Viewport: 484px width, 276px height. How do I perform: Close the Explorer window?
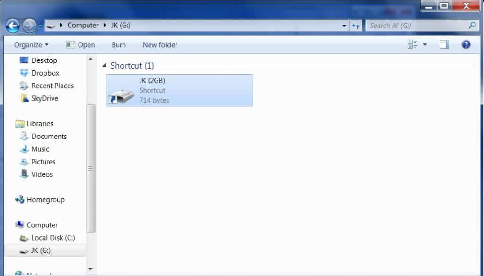coord(466,6)
